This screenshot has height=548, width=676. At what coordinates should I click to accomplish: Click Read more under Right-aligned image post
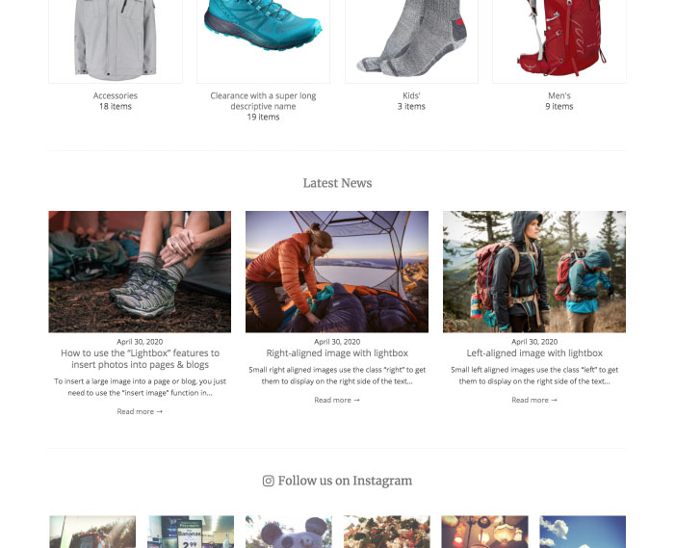point(337,400)
